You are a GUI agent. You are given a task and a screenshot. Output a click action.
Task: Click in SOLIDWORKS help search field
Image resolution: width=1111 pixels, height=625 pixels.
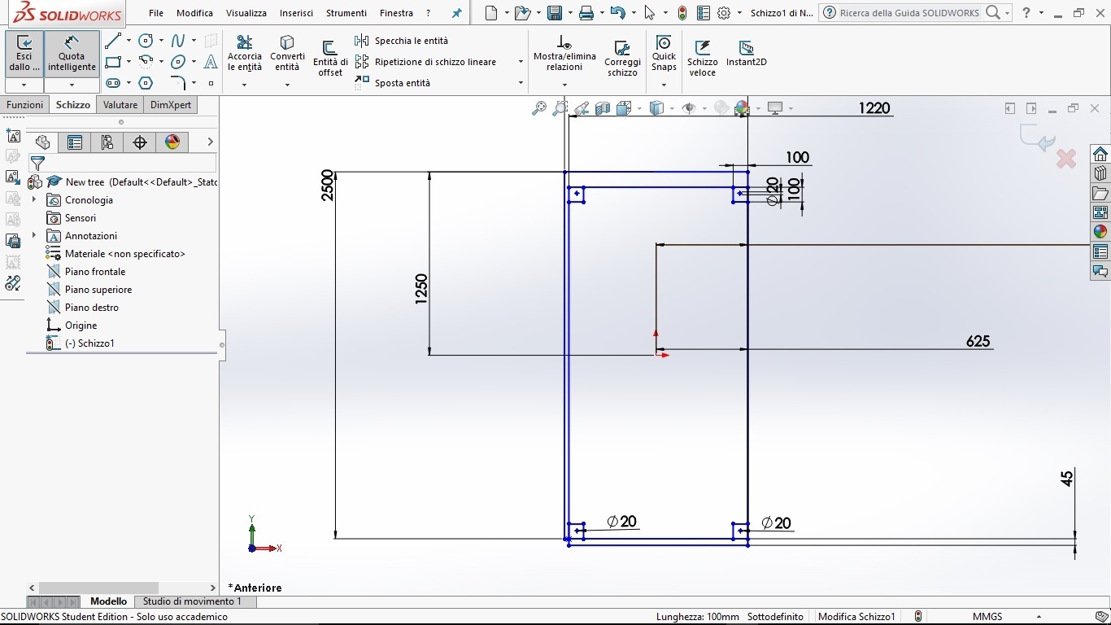[x=909, y=13]
